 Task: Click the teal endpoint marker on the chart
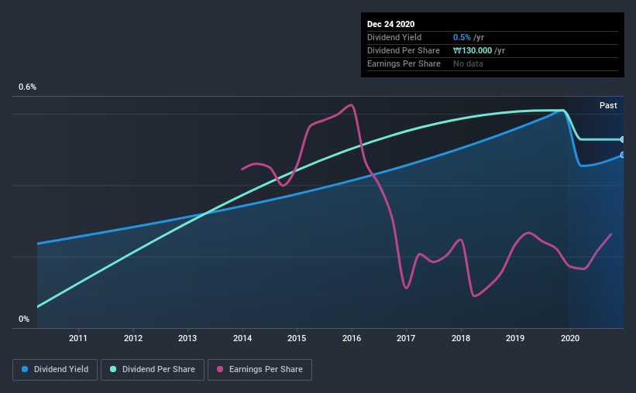pyautogui.click(x=623, y=139)
